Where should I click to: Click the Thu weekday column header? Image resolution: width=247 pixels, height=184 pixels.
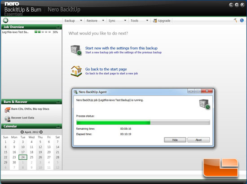40,137
